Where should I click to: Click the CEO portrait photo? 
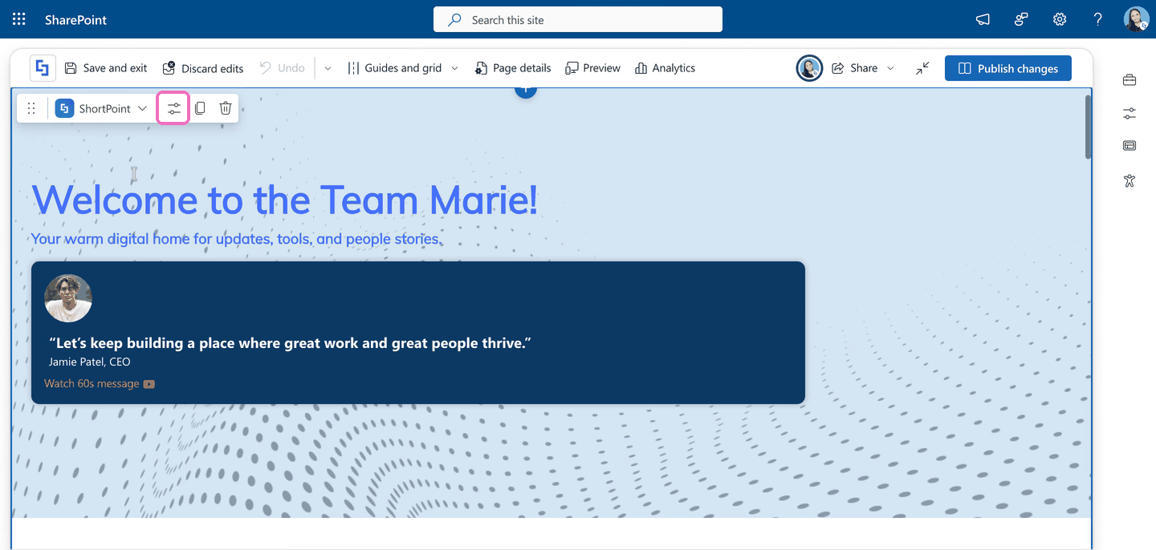tap(68, 298)
